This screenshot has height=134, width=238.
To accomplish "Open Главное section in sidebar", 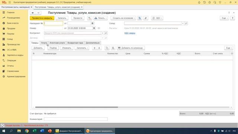I will click(x=11, y=12).
